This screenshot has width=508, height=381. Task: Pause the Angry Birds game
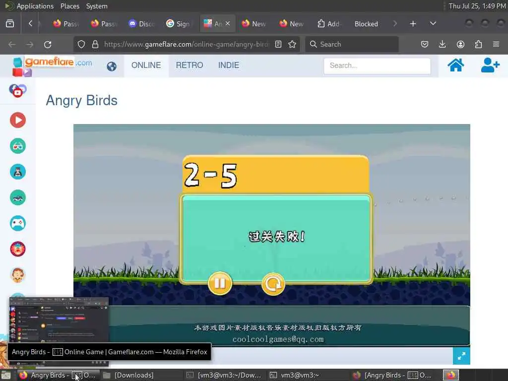click(220, 283)
